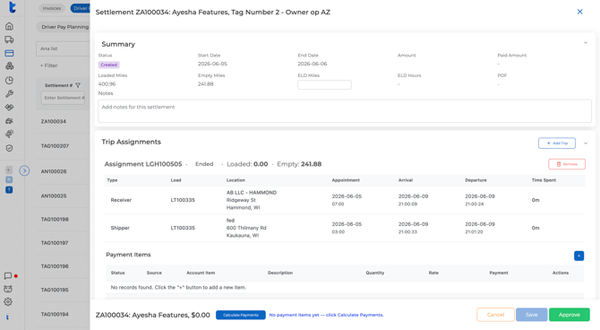
Task: Click the small blue T square in the sidebar
Action: pos(9,190)
